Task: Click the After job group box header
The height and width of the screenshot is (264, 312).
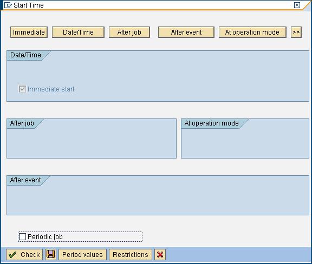Action: pos(22,123)
